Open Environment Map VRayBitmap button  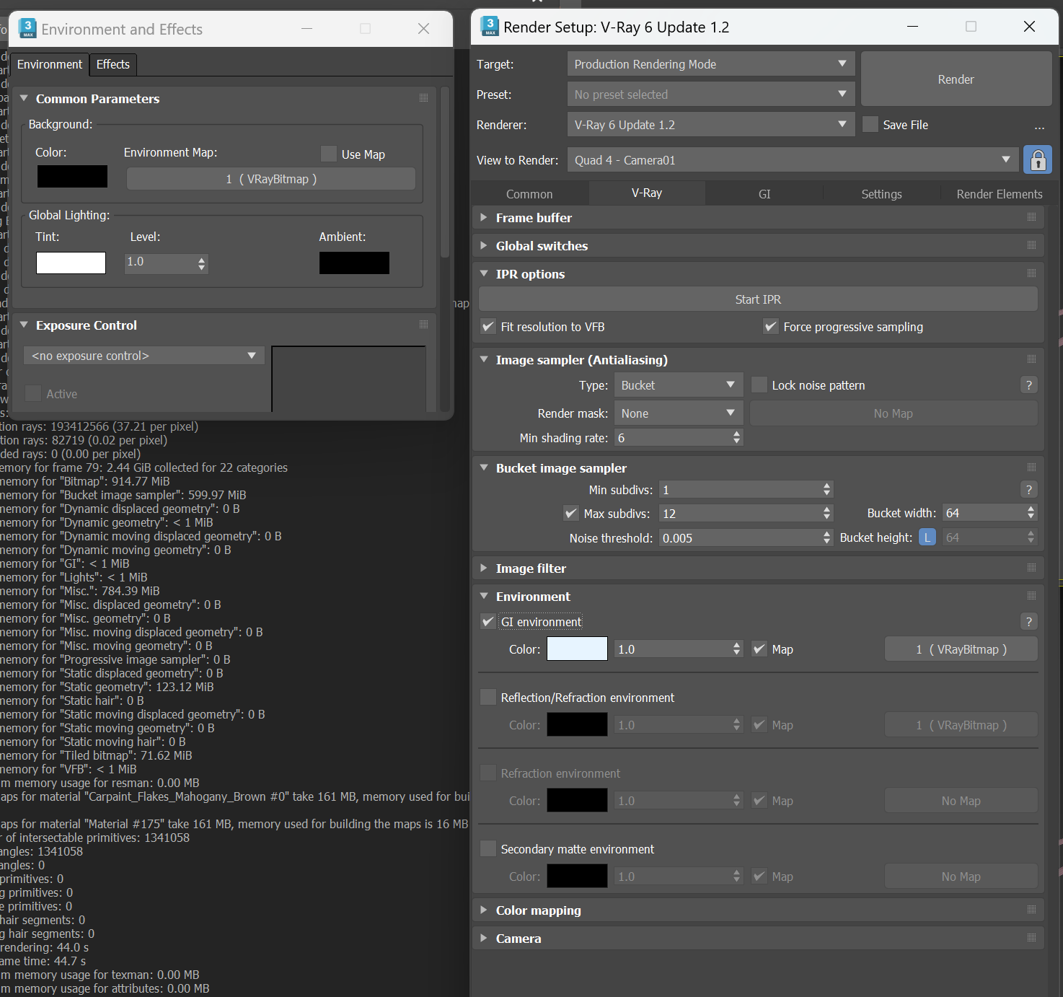[x=271, y=178]
